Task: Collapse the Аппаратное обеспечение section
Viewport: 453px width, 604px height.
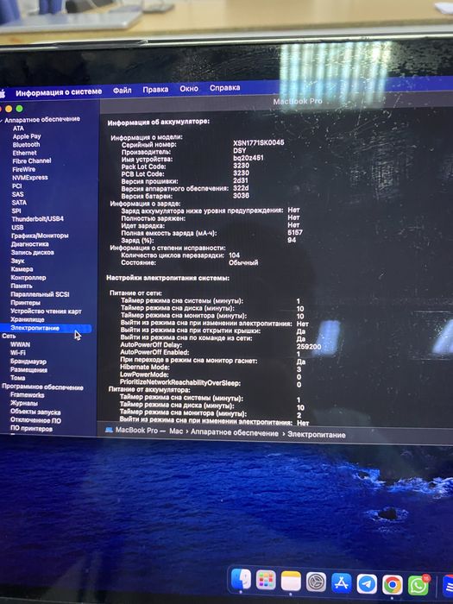Action: [x=2, y=121]
